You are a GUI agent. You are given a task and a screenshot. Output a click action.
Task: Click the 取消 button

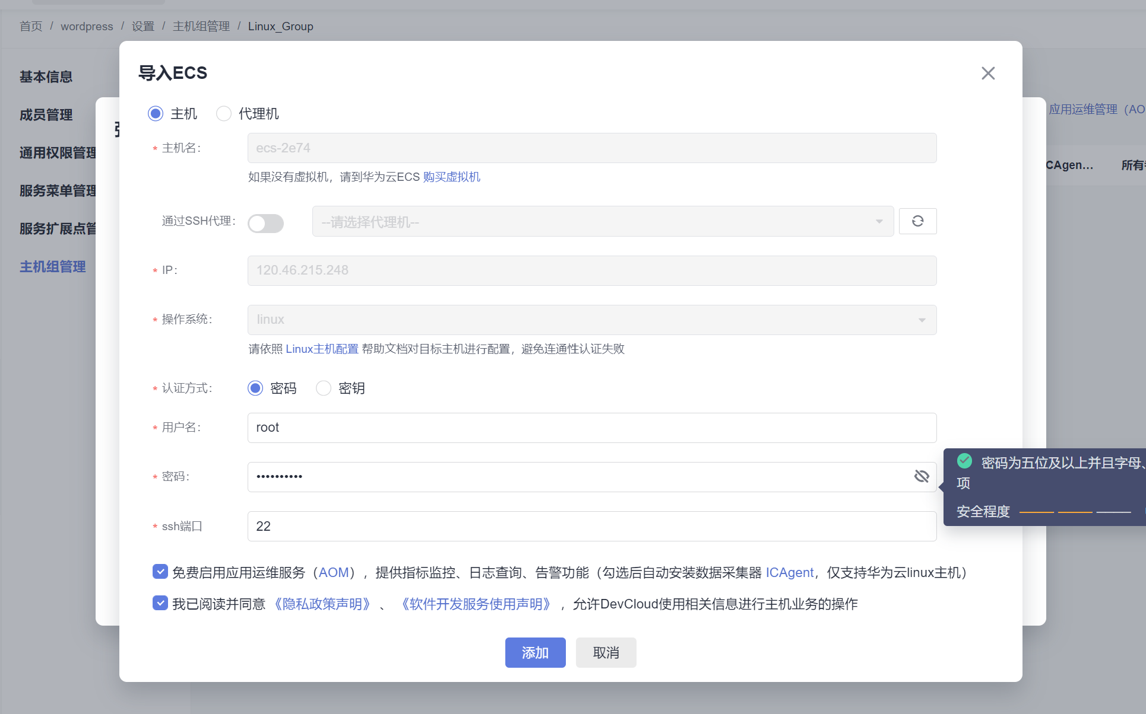pyautogui.click(x=606, y=653)
